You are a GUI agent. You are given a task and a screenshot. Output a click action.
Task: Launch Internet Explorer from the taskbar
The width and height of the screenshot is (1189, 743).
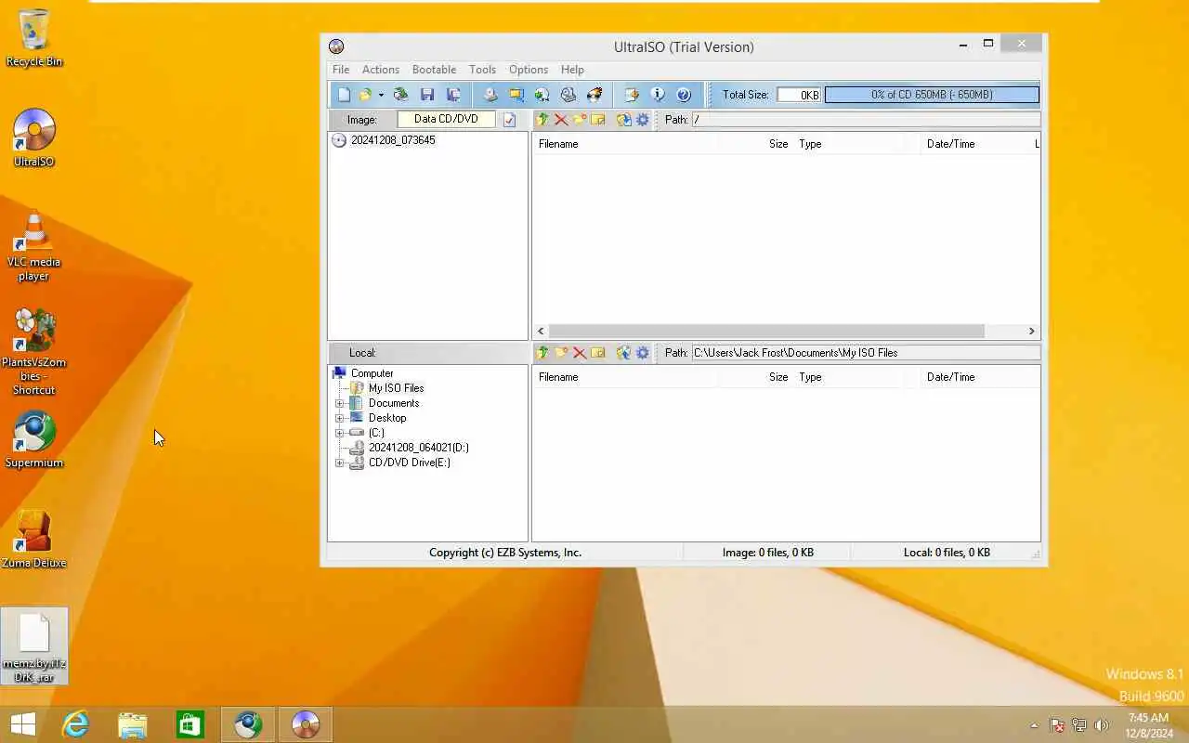(74, 724)
